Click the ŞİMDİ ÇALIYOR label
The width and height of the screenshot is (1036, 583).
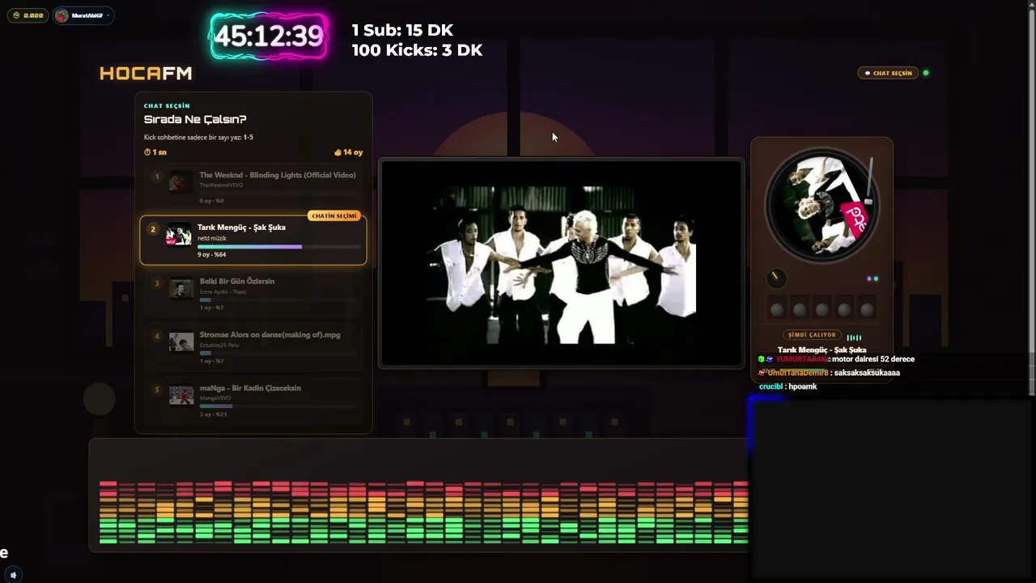point(812,335)
